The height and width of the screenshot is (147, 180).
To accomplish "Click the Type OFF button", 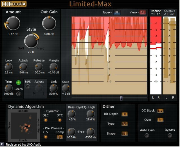I will coord(117,12).
